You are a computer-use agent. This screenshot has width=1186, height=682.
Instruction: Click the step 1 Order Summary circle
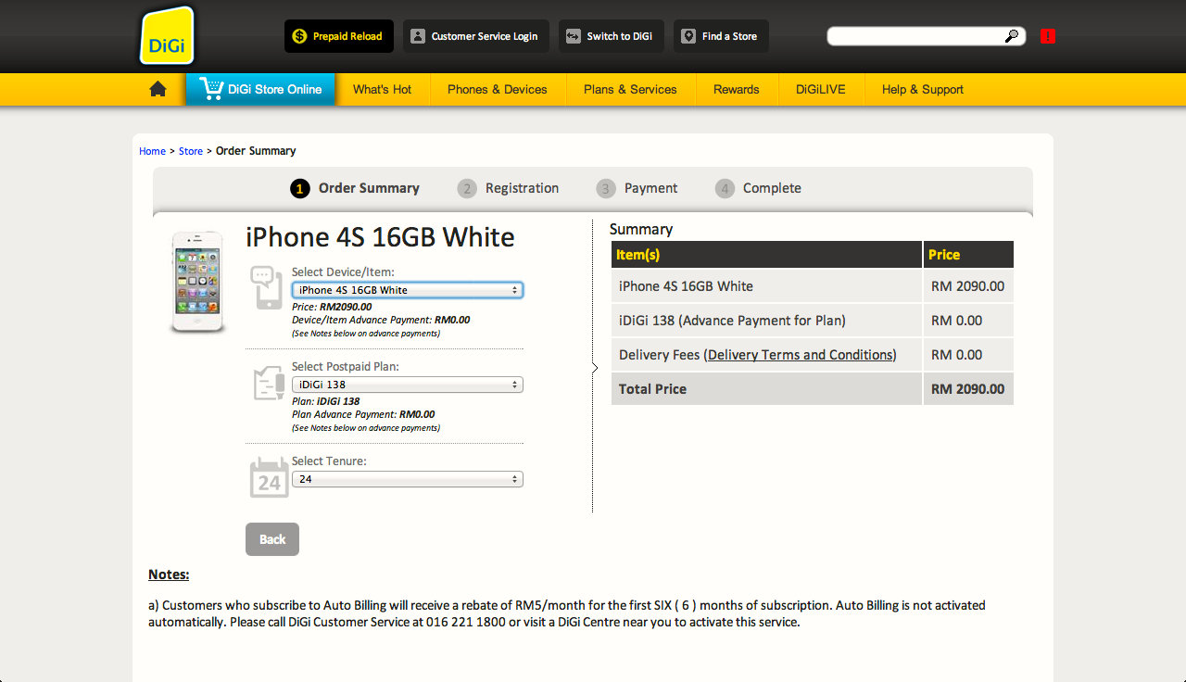tap(299, 189)
